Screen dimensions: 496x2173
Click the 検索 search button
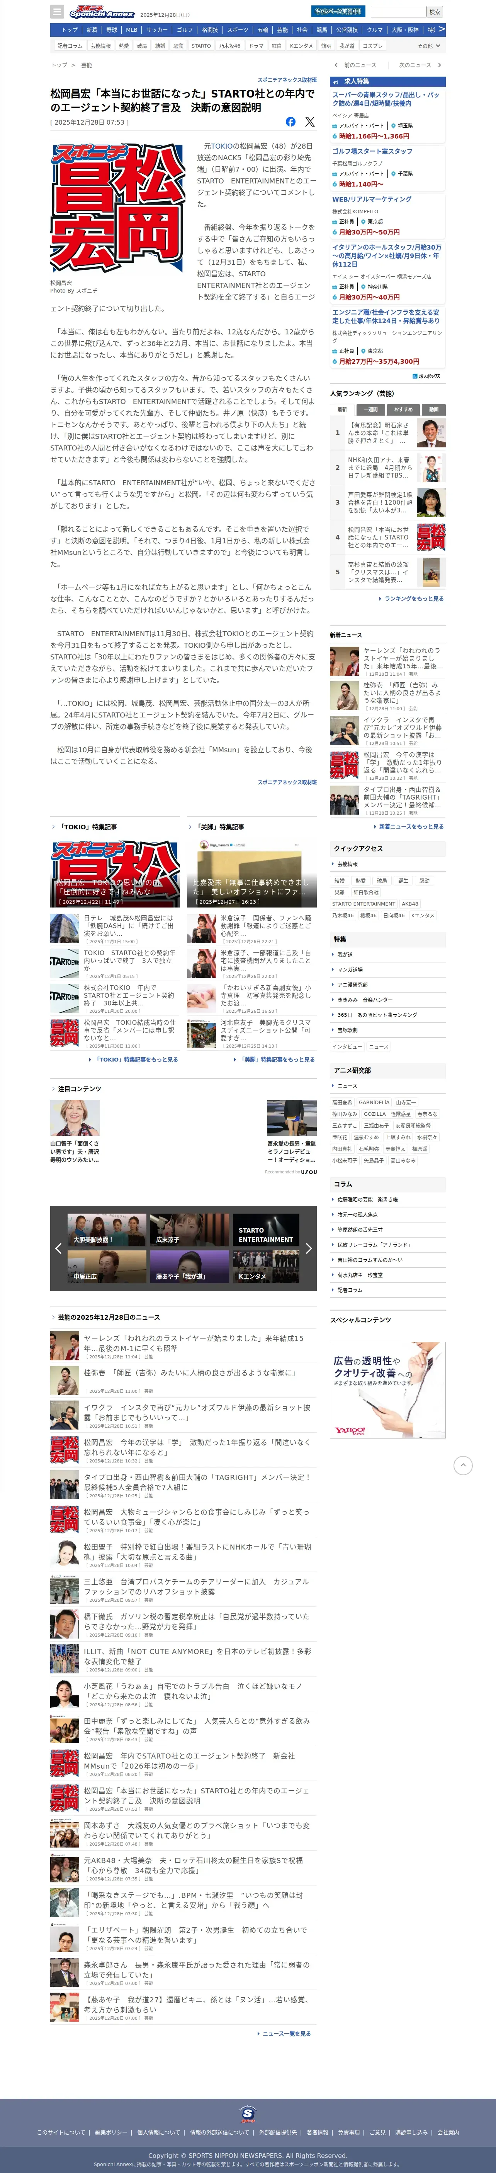click(435, 12)
